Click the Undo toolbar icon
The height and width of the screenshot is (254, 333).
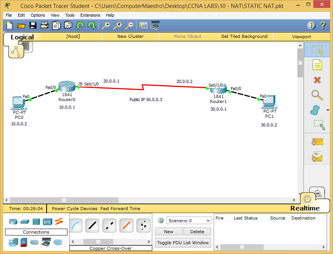tap(81, 26)
